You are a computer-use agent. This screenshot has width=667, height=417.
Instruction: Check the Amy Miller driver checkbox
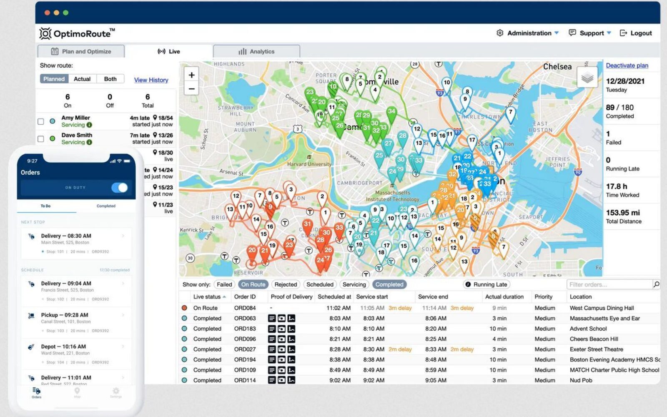pos(41,122)
